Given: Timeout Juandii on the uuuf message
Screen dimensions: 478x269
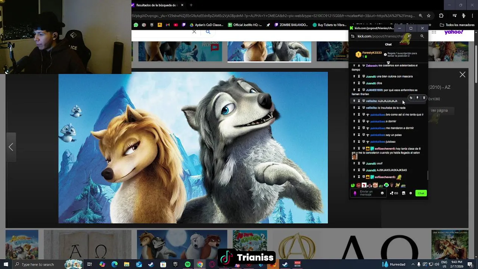Looking at the screenshot, I should click(359, 163).
